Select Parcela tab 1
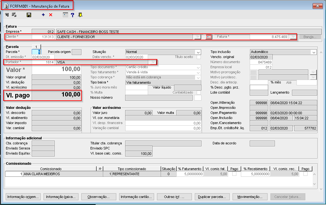Screen dimensions: 326x205 pos(37,47)
